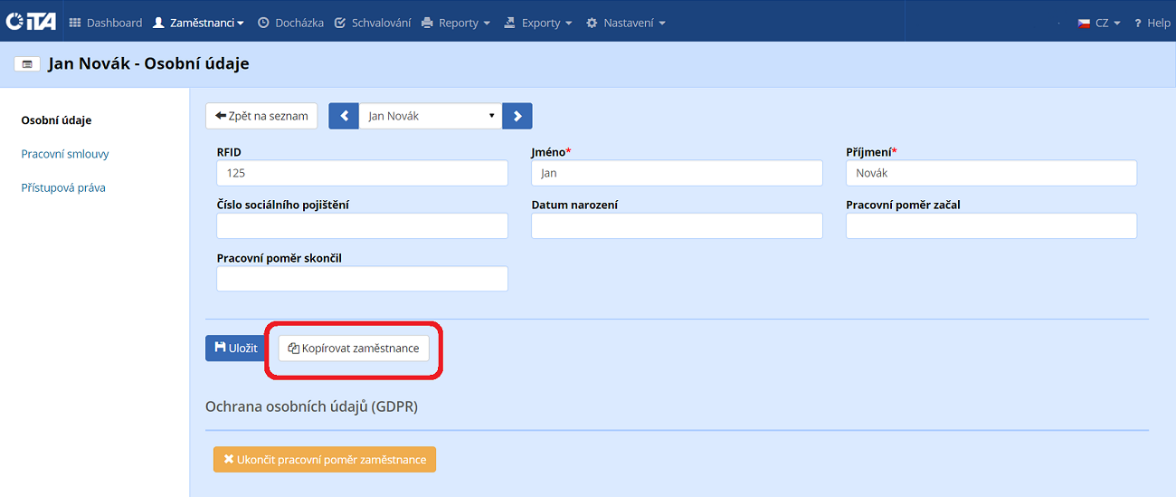Open the Dashboard page
1176x497 pixels.
(x=106, y=23)
